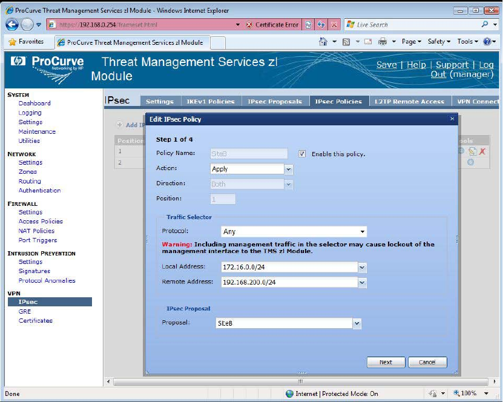Open Maintenance in sidebar

click(x=37, y=131)
